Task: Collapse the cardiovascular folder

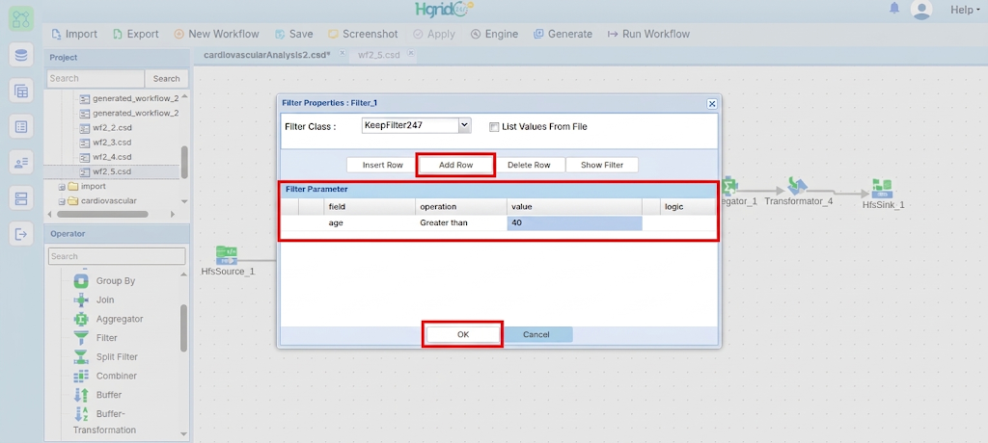Action: point(62,201)
